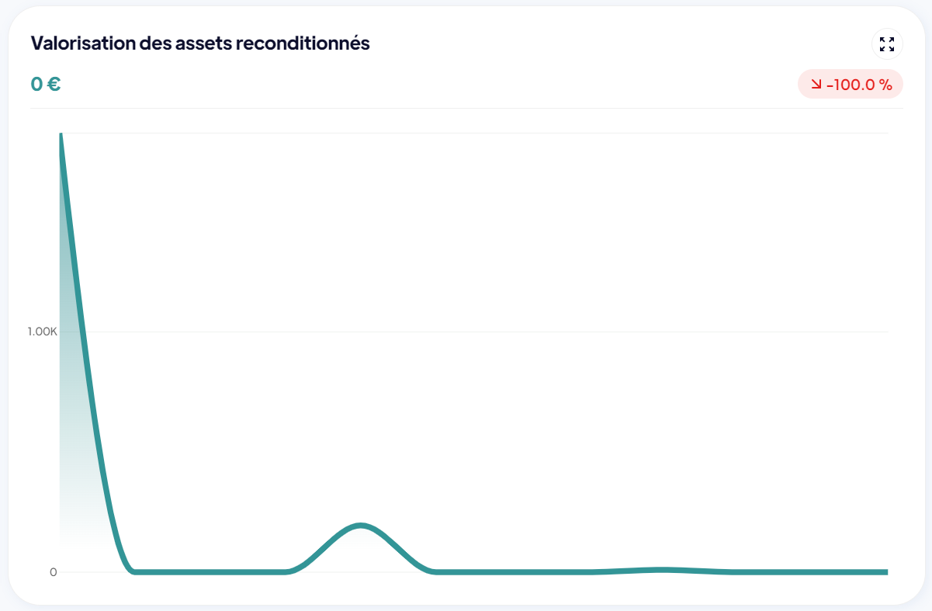Click the red decline indicator icon
Viewport: 932px width, 611px height.
(815, 84)
